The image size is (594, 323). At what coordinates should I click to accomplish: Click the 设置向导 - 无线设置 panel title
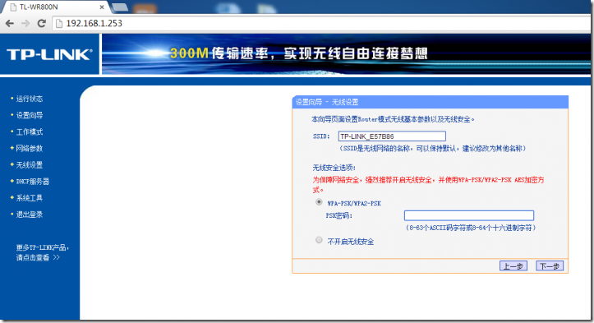(x=327, y=102)
